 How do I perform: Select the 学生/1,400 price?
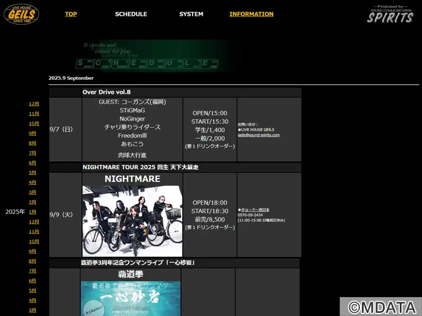210,130
